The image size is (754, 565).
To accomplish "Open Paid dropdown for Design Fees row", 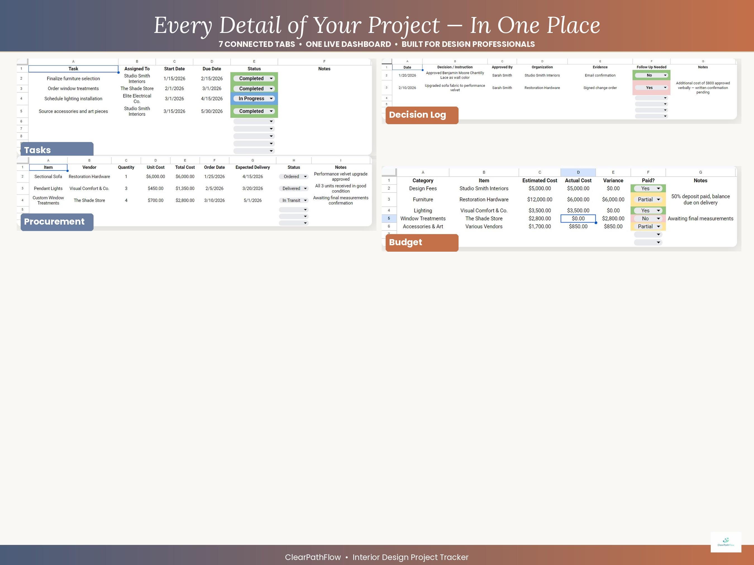I will click(648, 188).
